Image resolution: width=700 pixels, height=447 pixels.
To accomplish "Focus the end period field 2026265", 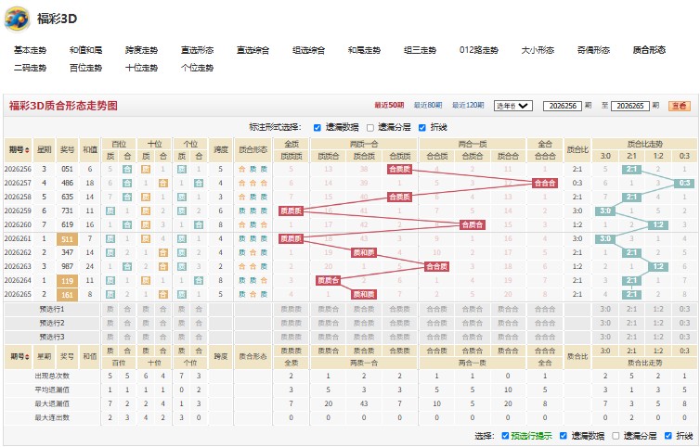I will [x=630, y=106].
